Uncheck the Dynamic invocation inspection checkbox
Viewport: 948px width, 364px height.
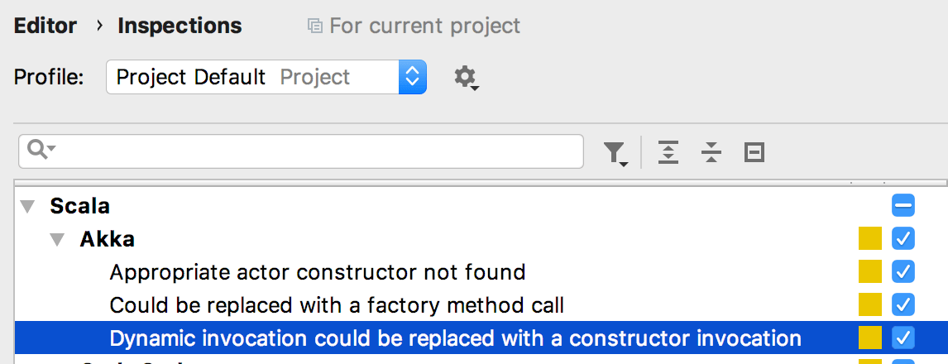(903, 338)
